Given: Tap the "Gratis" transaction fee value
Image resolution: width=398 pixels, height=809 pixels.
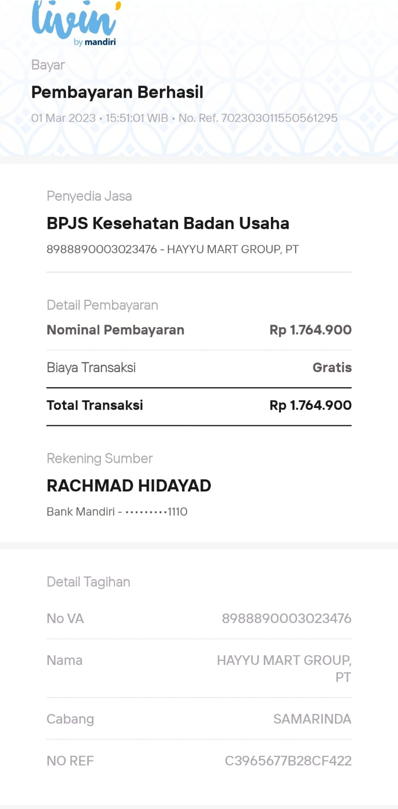Looking at the screenshot, I should click(332, 368).
